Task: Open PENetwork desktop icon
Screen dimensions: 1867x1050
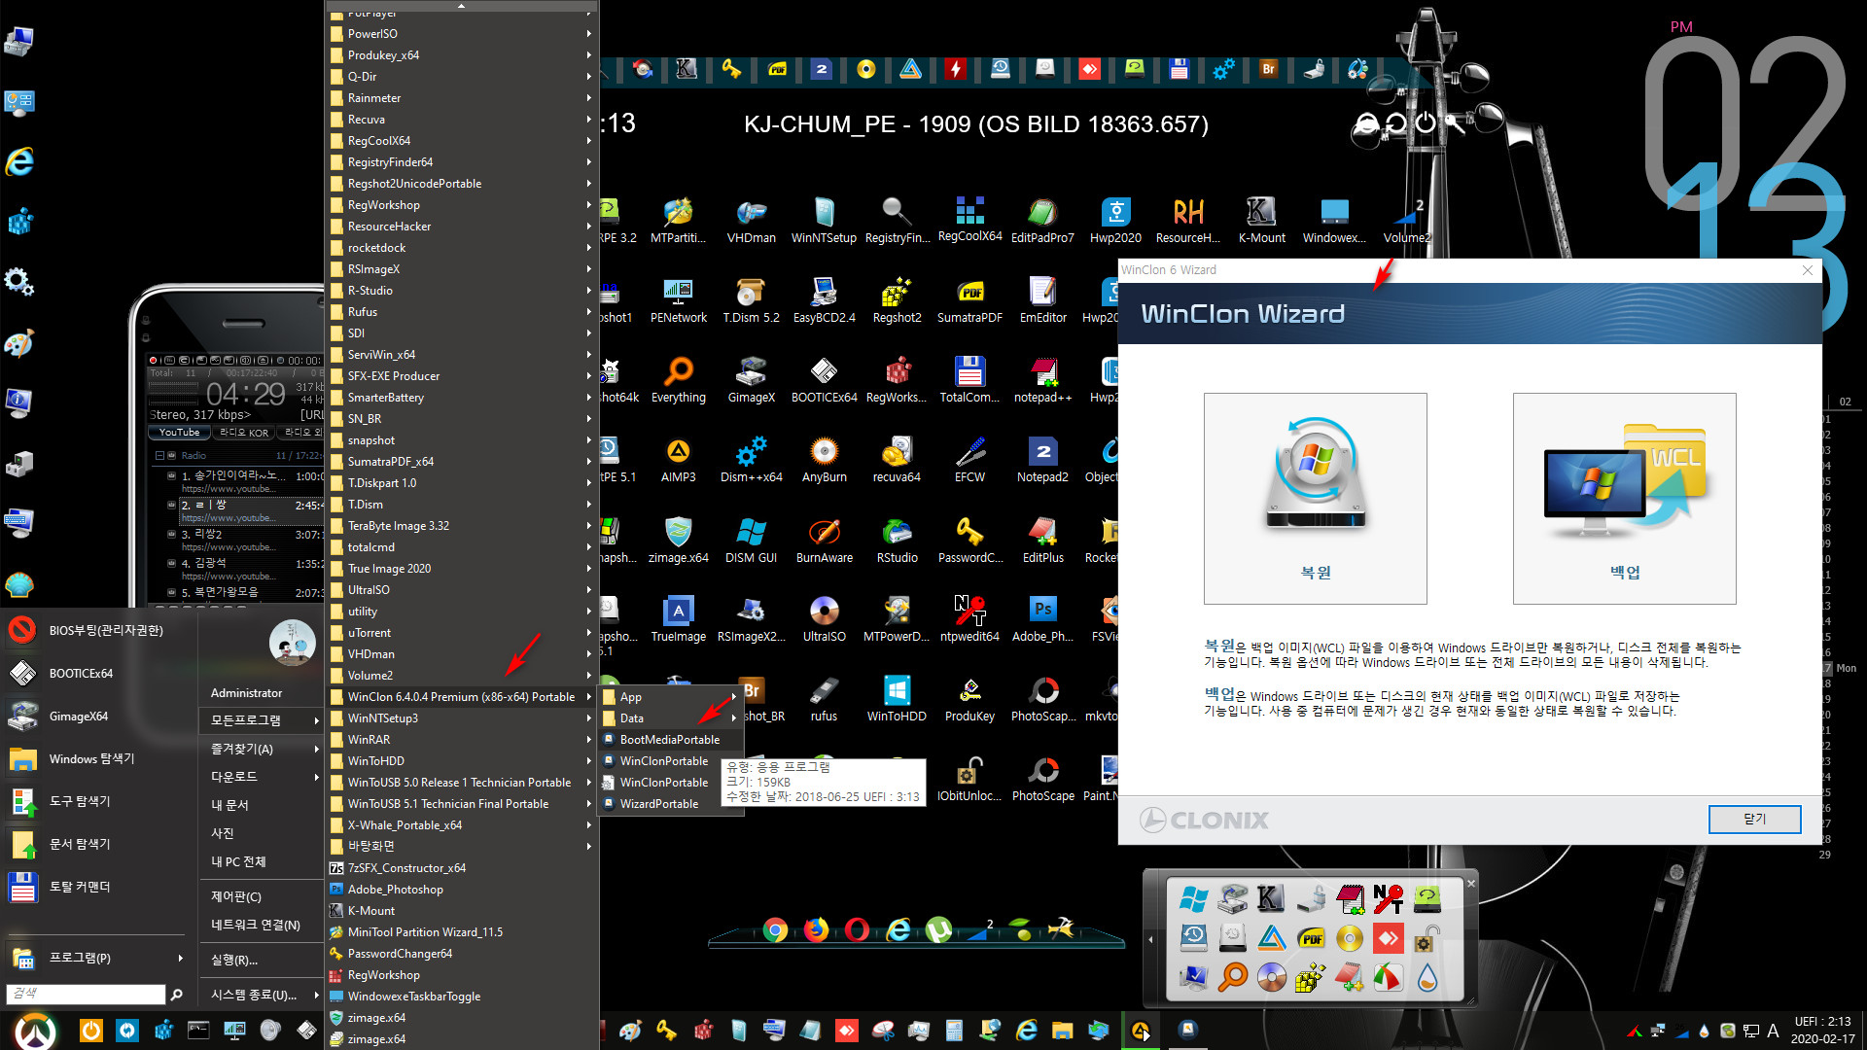Action: click(678, 300)
